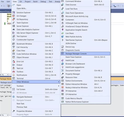Choose Previous Task entry
Screen dimensions: 124x117
point(36,107)
